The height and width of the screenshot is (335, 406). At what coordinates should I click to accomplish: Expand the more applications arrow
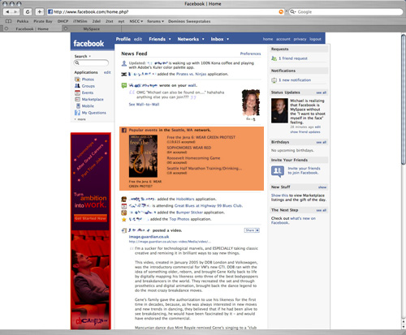click(76, 119)
